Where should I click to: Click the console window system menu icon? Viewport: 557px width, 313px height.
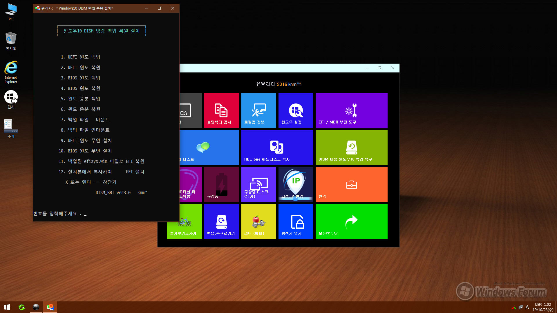[37, 8]
